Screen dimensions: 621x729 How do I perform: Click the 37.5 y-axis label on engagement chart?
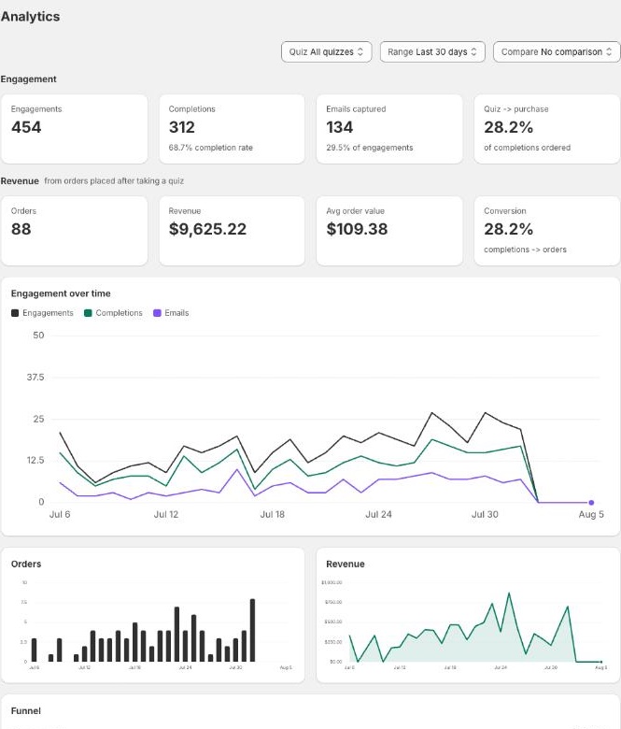35,377
